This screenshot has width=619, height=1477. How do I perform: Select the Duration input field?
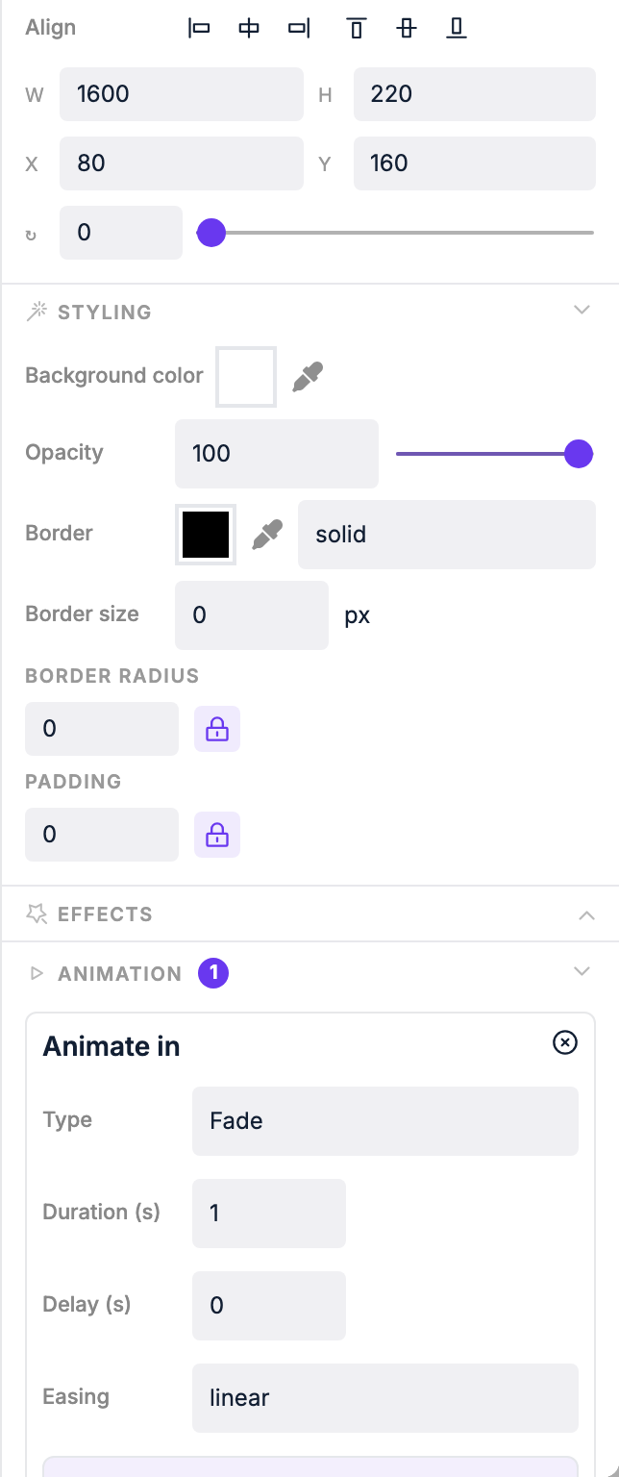pos(268,1213)
